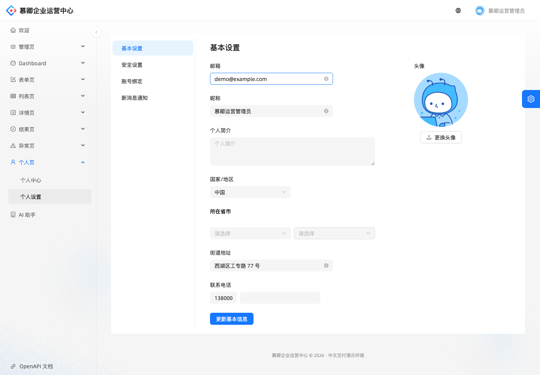Click the table icon beside 列表页
Screen dimensions: 540x375
pyautogui.click(x=13, y=96)
